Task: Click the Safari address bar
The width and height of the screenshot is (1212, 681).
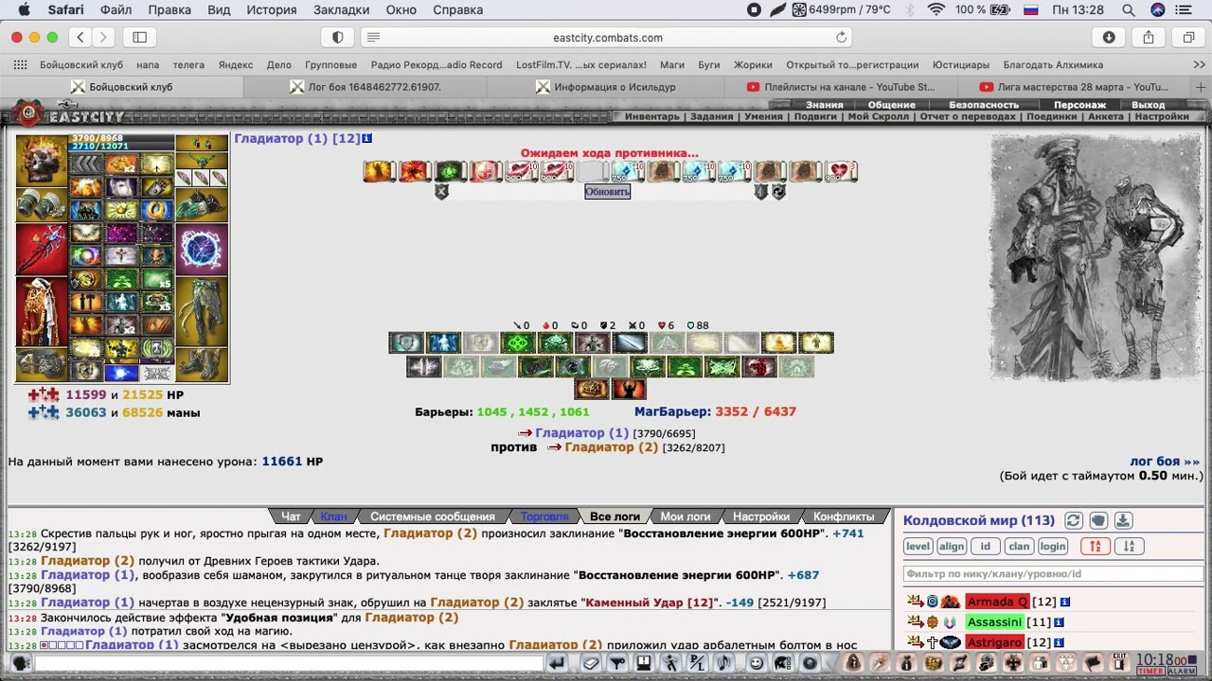Action: 607,38
